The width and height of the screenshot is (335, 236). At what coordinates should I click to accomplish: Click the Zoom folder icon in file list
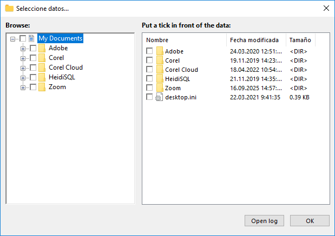[x=159, y=88]
